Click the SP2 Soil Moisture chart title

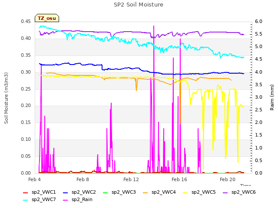click(x=139, y=5)
